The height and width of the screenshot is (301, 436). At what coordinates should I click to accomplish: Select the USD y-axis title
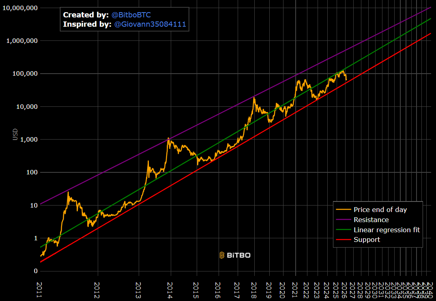[x=15, y=134]
